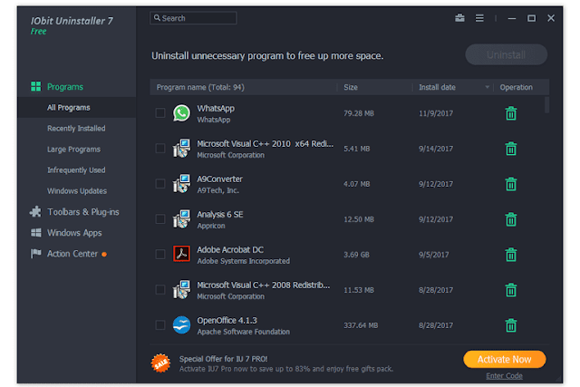Select Large Programs
580x387 pixels.
(73, 150)
